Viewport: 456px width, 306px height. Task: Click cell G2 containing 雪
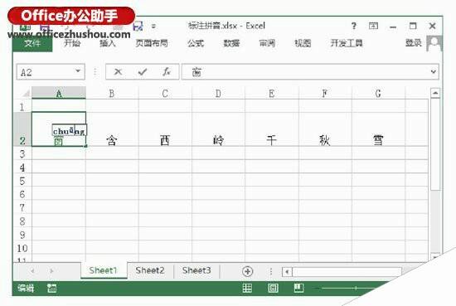click(x=378, y=129)
